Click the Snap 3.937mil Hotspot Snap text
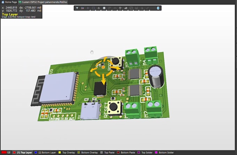Screen dimensions: 237x155 (x=18, y=17)
